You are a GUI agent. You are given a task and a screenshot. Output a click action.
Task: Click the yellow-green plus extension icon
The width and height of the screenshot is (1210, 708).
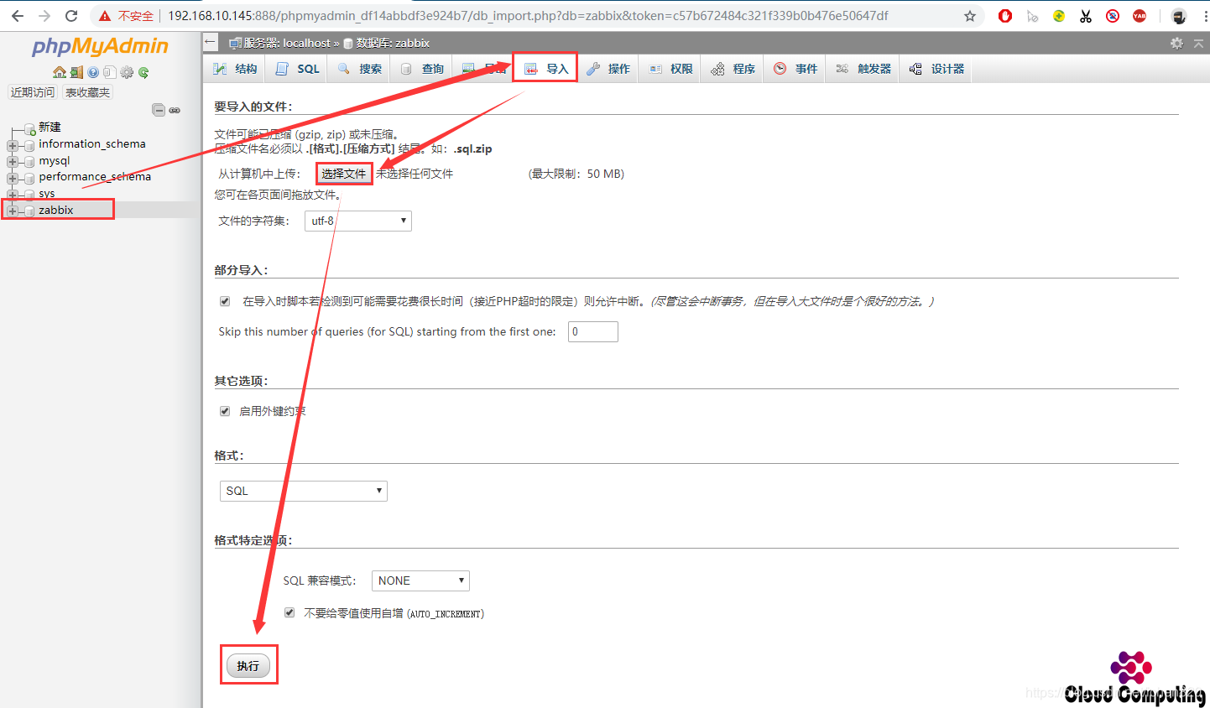tap(1059, 16)
